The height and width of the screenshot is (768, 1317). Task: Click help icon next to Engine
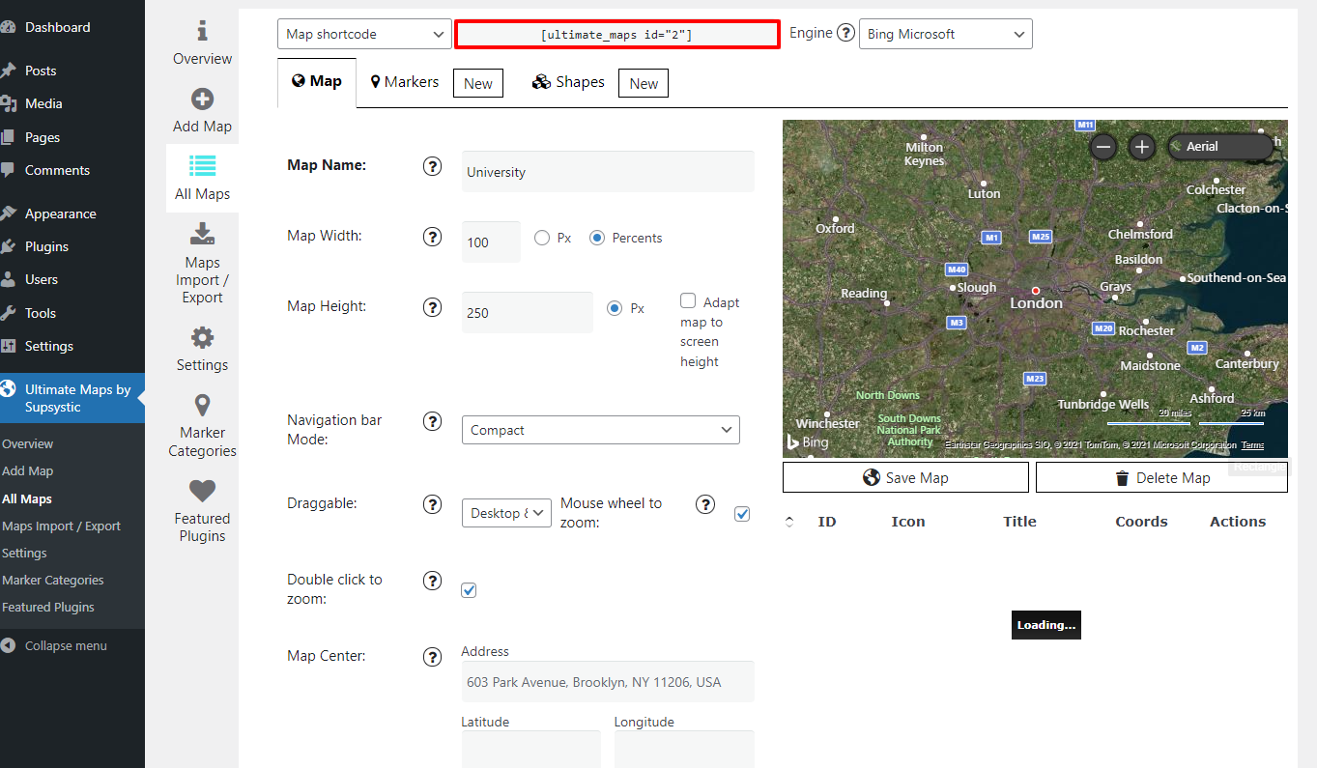click(x=845, y=33)
